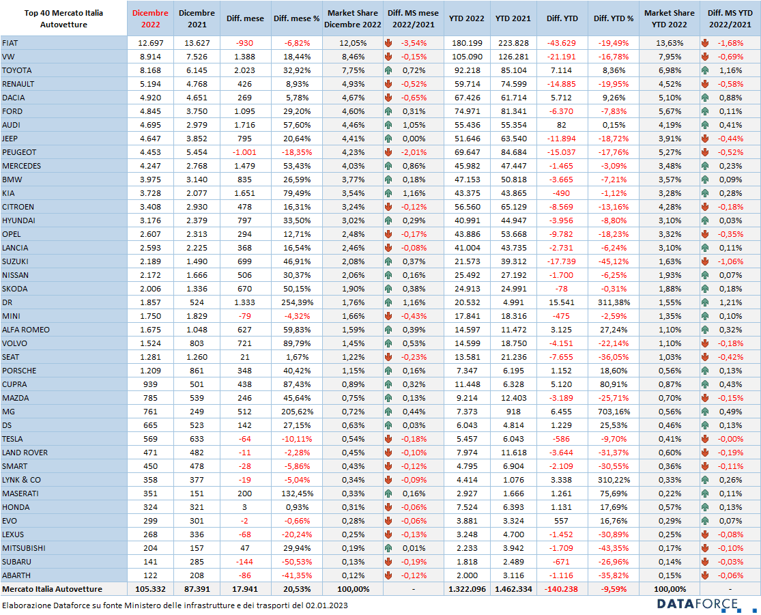The height and width of the screenshot is (615, 761).
Task: Click the LAND ROVER brand row label
Action: 25,453
